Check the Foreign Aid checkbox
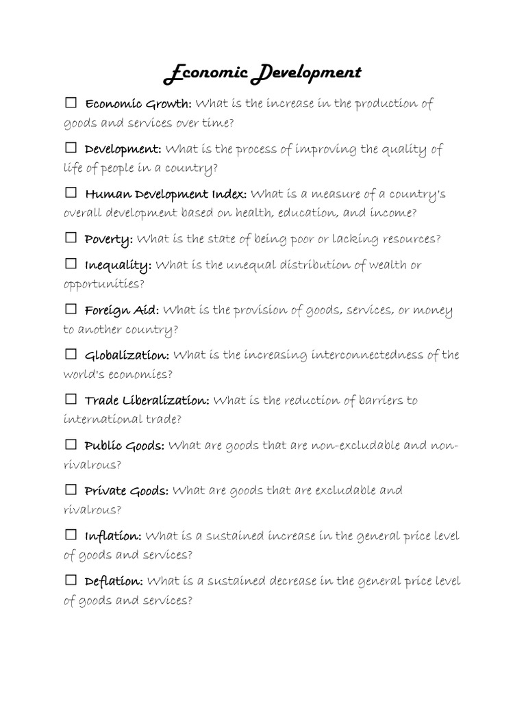The image size is (526, 701). click(x=70, y=309)
